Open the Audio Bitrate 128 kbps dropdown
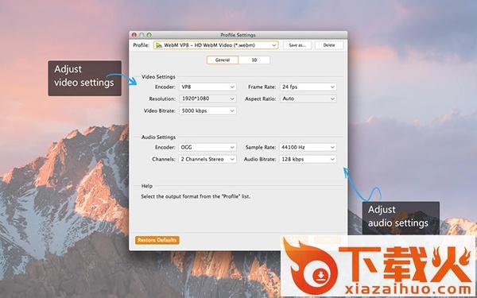This screenshot has height=298, width=477. pyautogui.click(x=308, y=159)
